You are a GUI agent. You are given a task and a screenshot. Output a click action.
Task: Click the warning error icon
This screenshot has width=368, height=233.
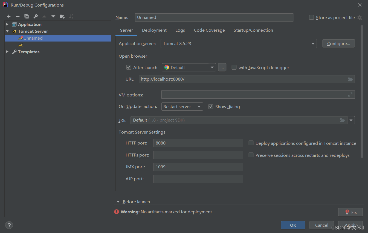coord(117,212)
